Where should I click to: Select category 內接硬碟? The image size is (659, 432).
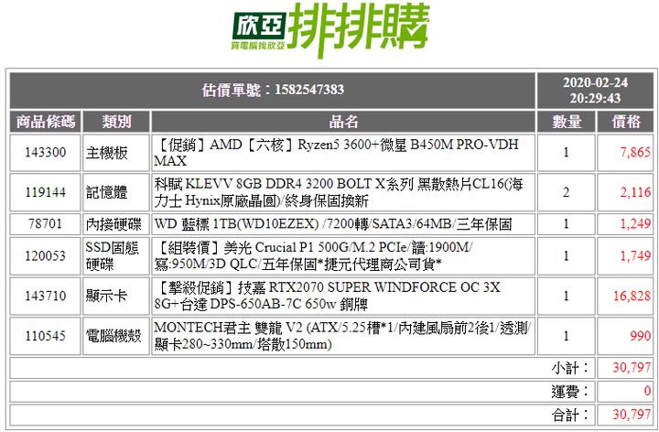pos(113,224)
